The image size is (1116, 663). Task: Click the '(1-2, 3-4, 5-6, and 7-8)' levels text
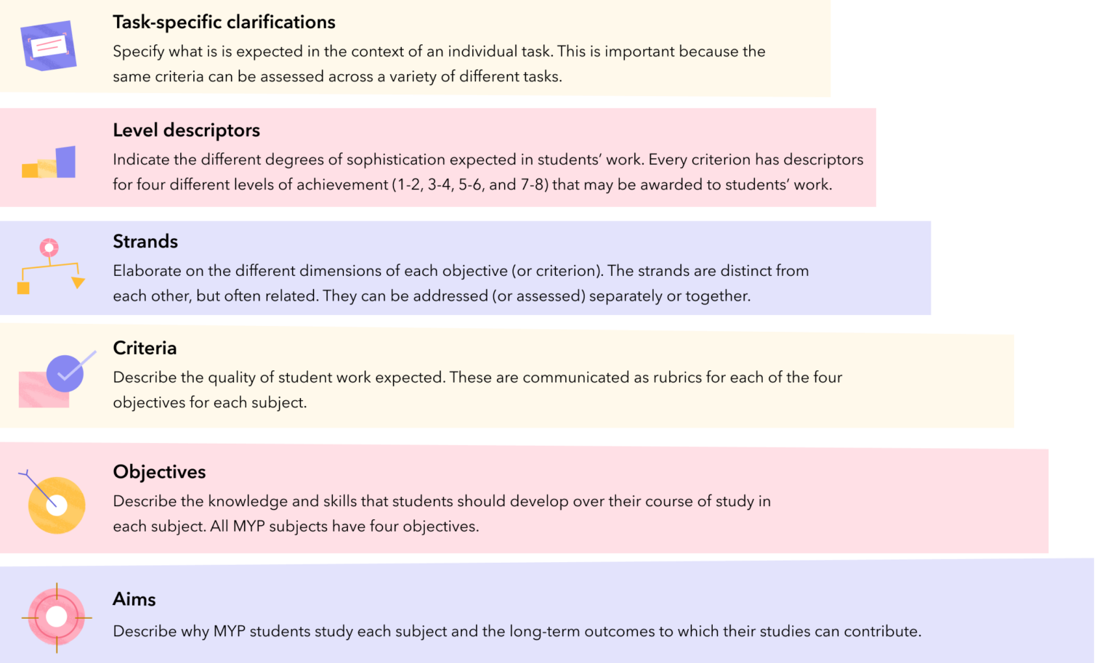pos(471,185)
